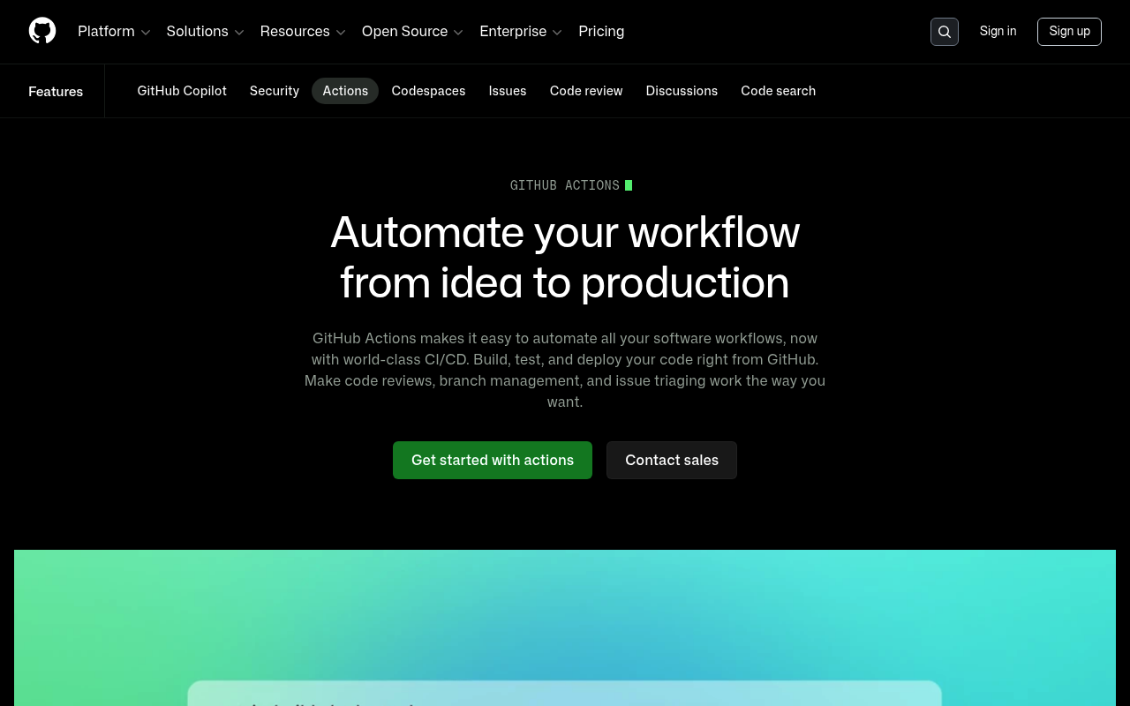Expand the Platform menu

tap(114, 32)
